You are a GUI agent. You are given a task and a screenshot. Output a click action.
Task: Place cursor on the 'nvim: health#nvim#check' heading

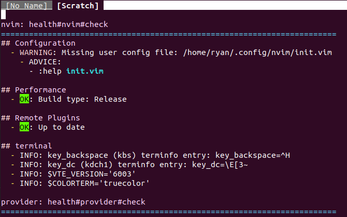[x=54, y=24]
